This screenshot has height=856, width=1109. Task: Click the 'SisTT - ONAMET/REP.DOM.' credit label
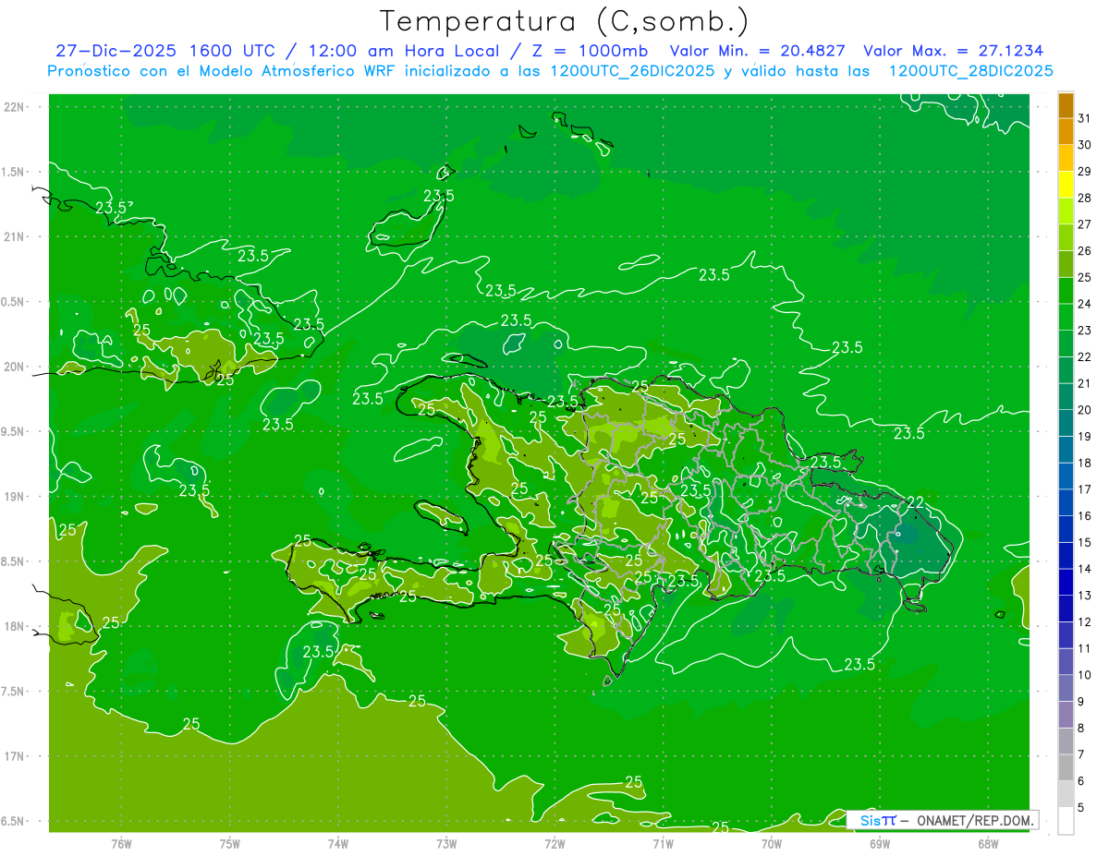[945, 820]
